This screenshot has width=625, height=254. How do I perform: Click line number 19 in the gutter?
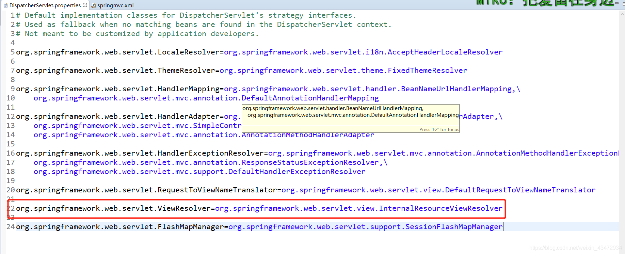coord(11,181)
